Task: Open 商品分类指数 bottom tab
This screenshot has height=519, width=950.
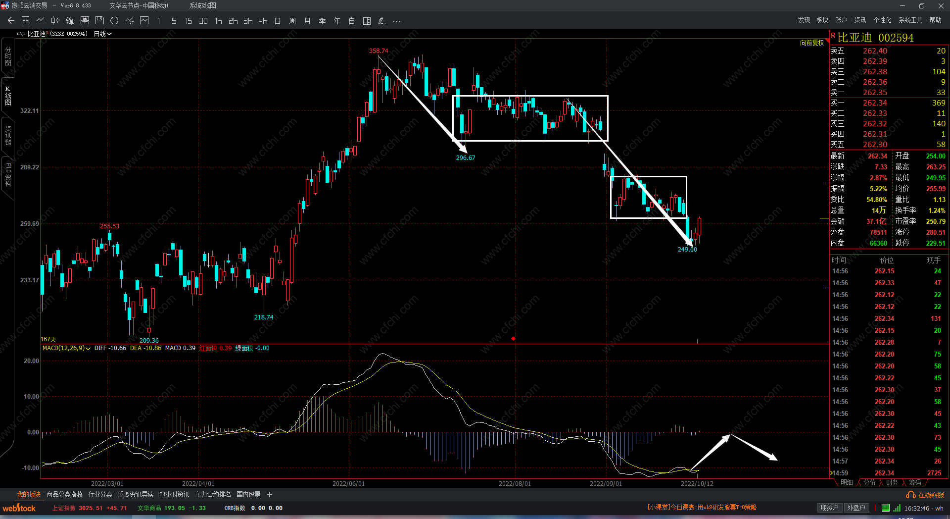Action: click(x=64, y=495)
